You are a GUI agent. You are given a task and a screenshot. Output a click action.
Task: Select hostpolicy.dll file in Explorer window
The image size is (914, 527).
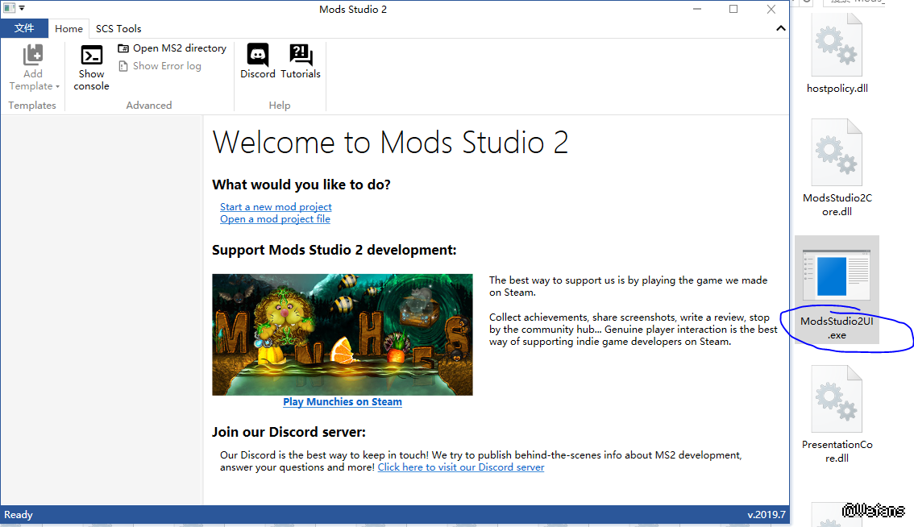click(x=837, y=54)
